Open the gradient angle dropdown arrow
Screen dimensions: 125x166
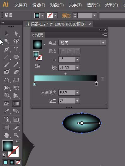pyautogui.click(x=77, y=59)
